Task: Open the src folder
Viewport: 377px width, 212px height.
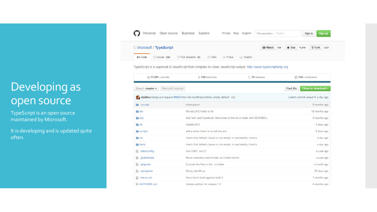Action: tap(141, 138)
